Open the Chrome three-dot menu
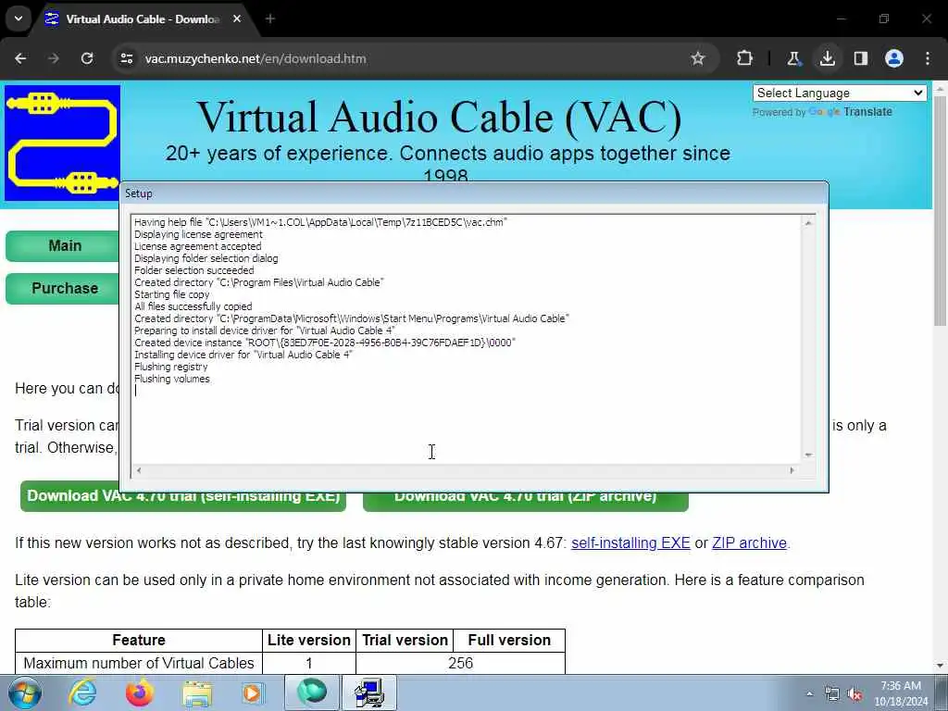 click(x=928, y=58)
